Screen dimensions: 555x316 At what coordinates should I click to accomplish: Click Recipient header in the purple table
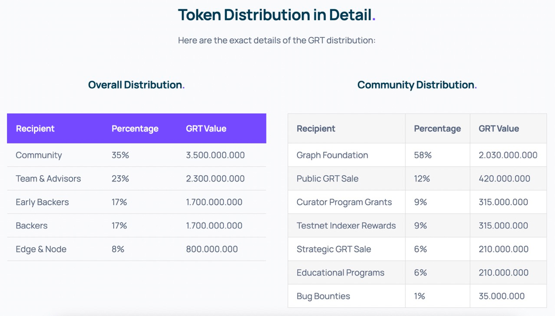click(35, 129)
